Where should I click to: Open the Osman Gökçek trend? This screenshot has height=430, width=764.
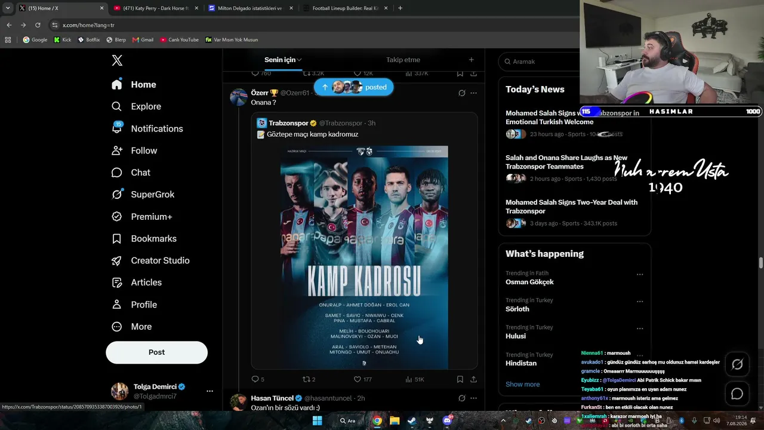[x=529, y=282]
